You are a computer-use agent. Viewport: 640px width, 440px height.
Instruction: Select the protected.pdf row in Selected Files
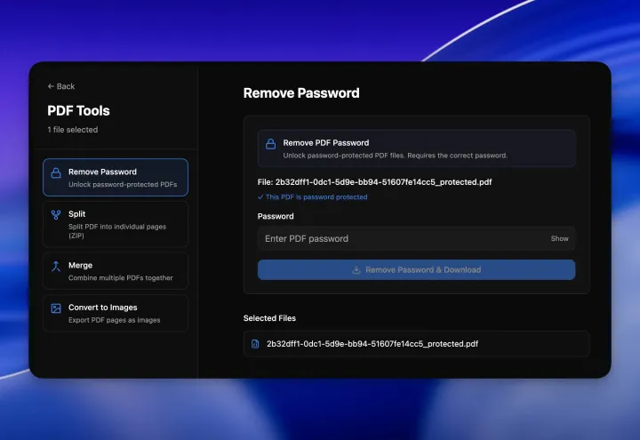(x=416, y=344)
